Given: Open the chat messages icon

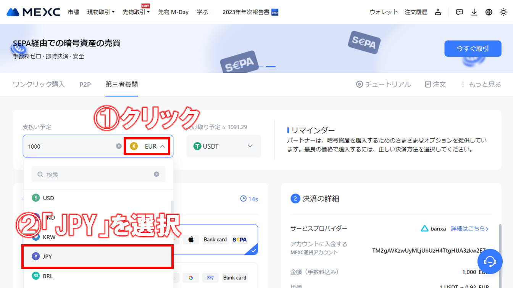Looking at the screenshot, I should click(459, 12).
